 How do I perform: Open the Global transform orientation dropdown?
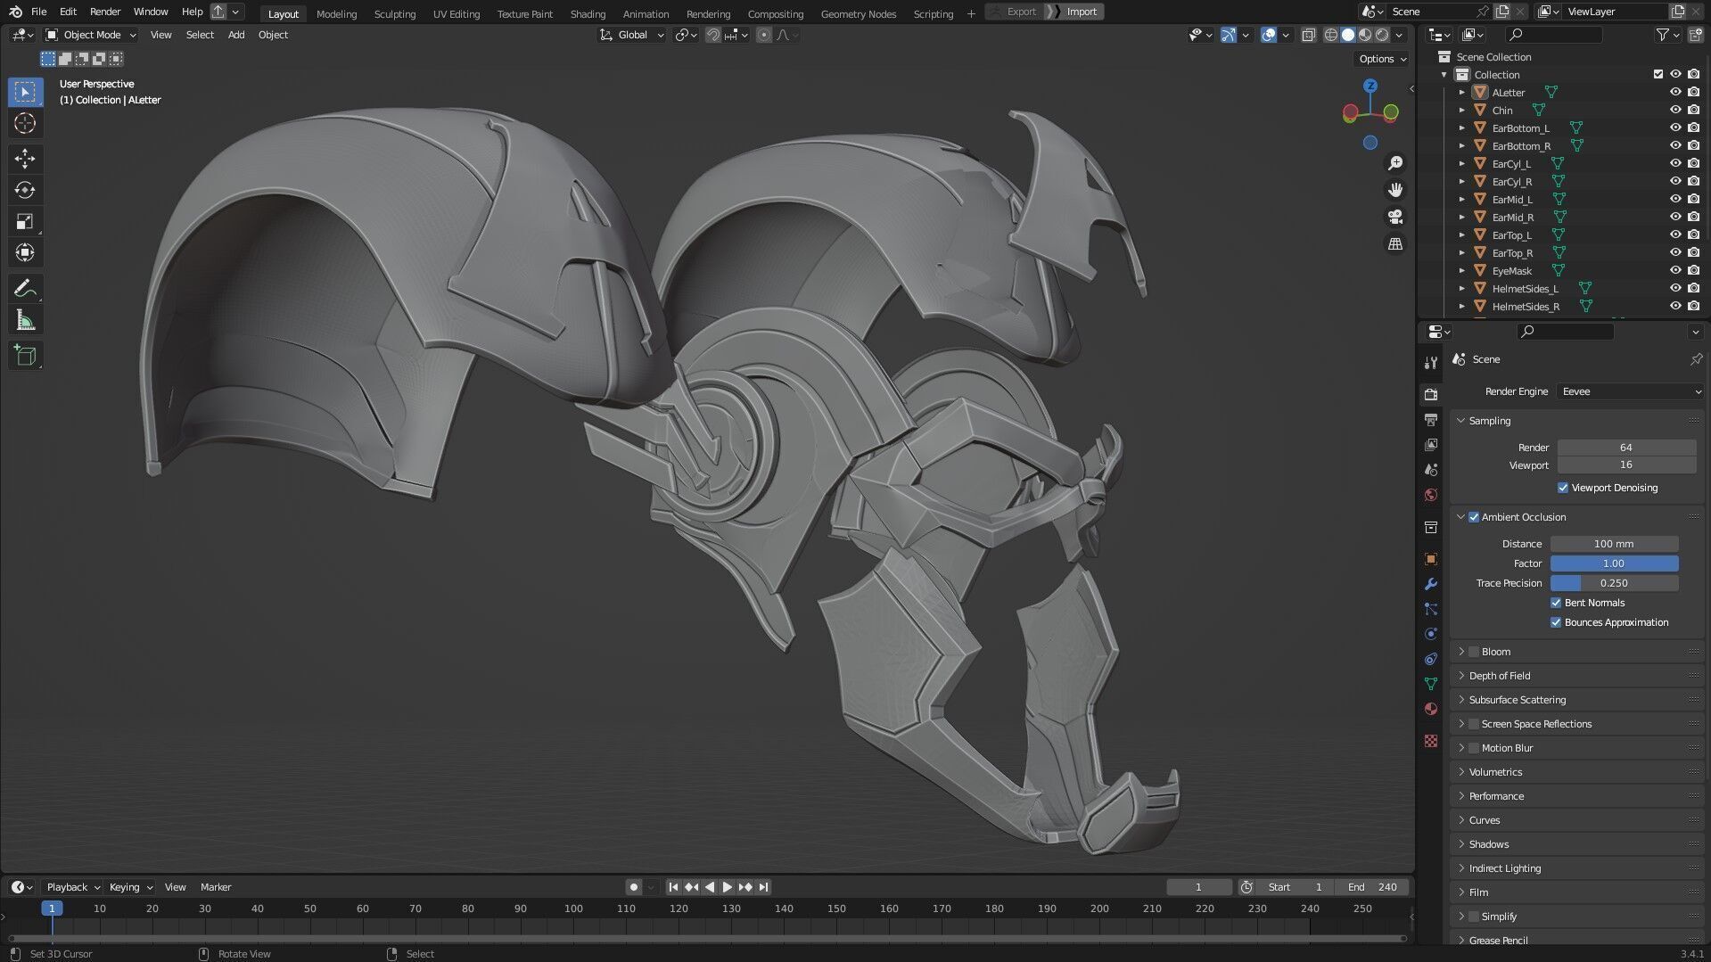632,35
